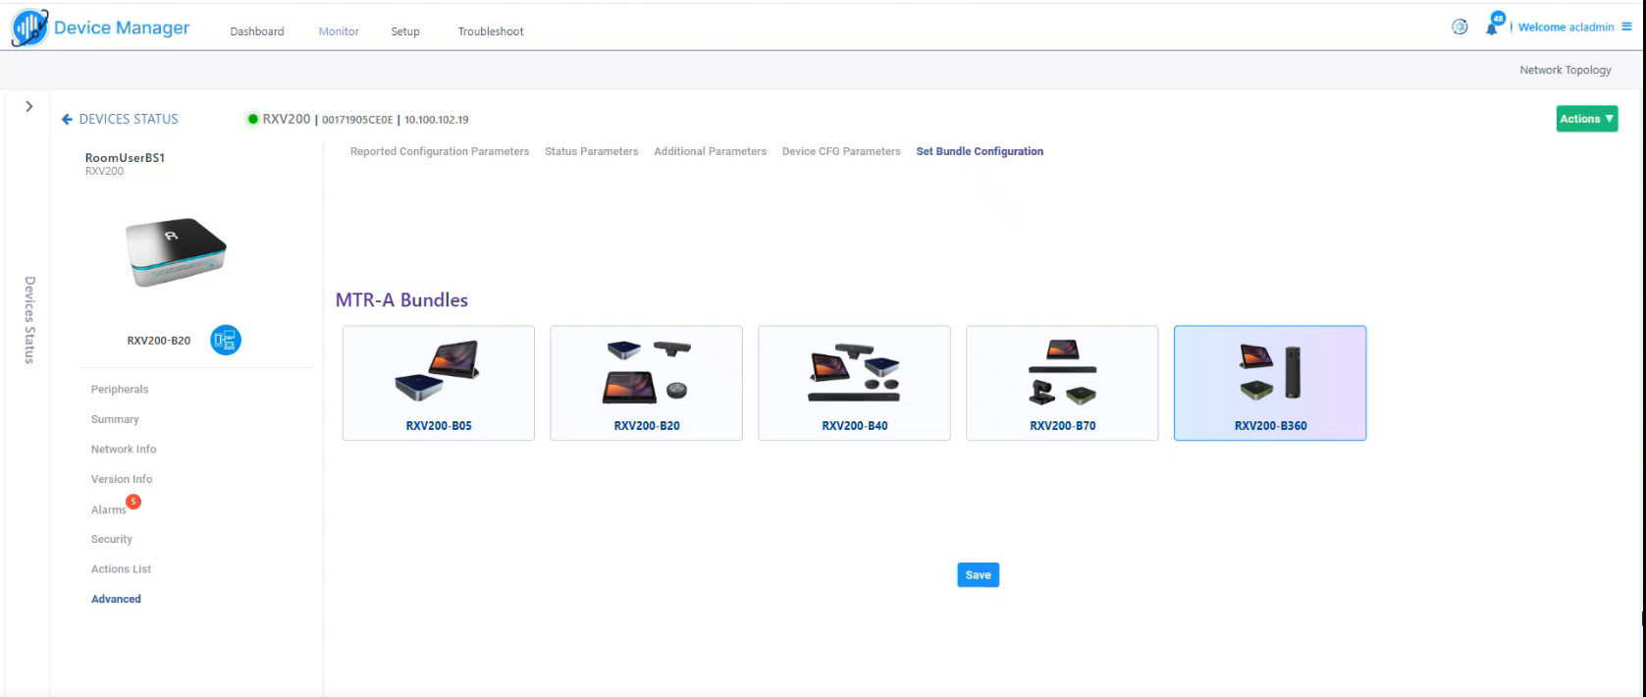Click the DEVICES STATUS back link
This screenshot has width=1646, height=697.
129,119
